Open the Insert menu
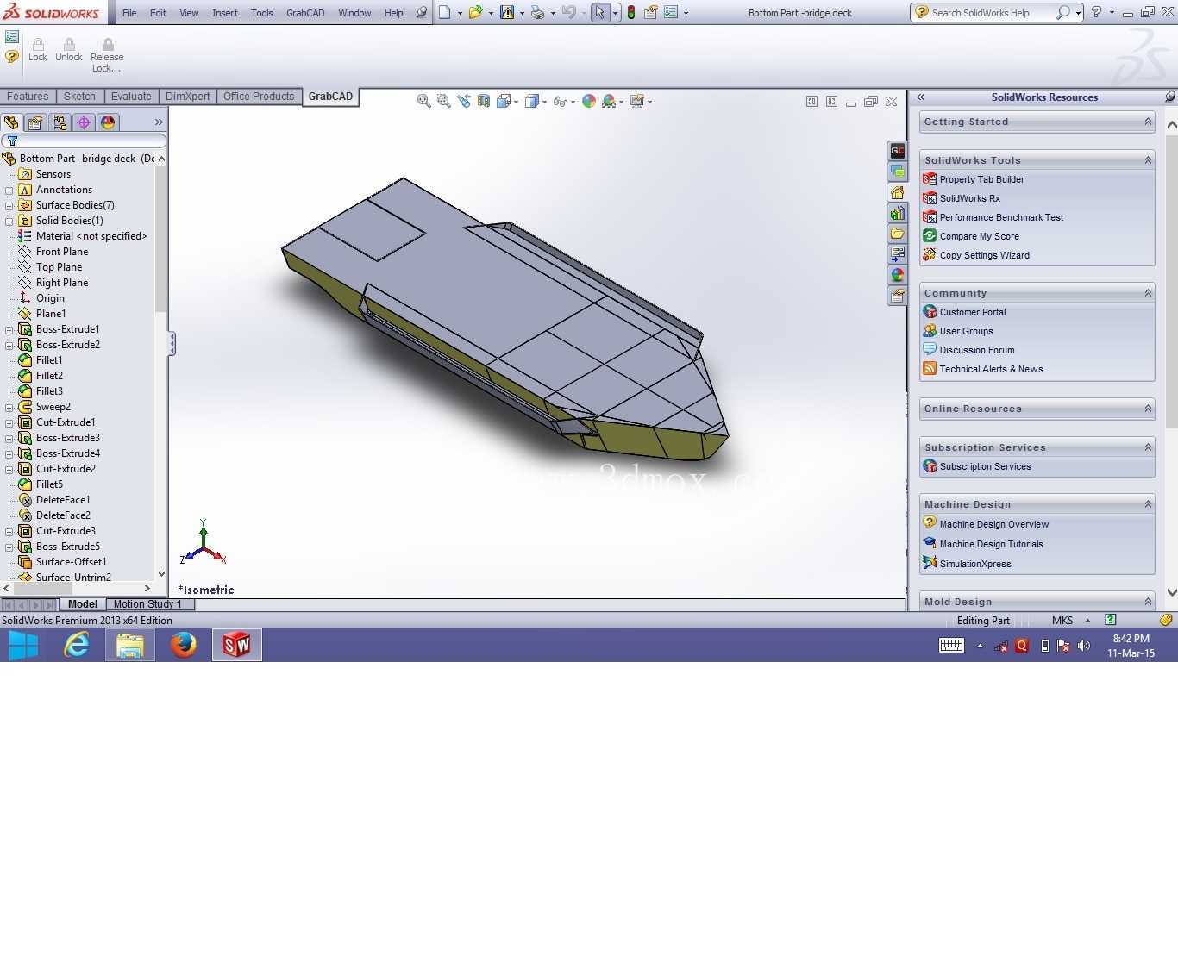 [225, 13]
